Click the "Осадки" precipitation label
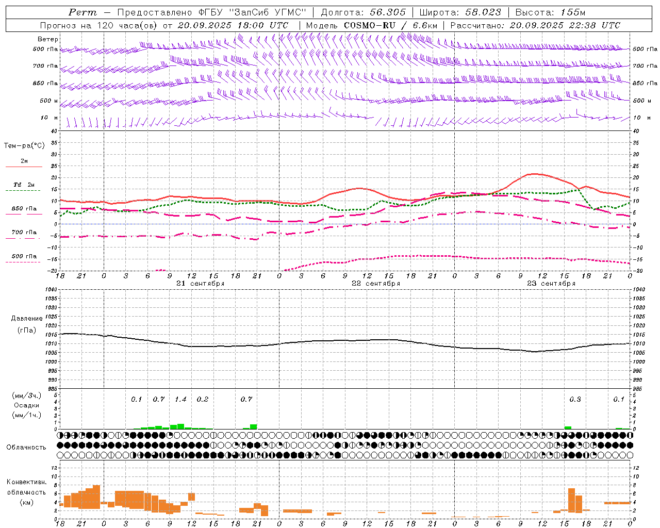The width and height of the screenshot is (660, 528). click(x=27, y=405)
